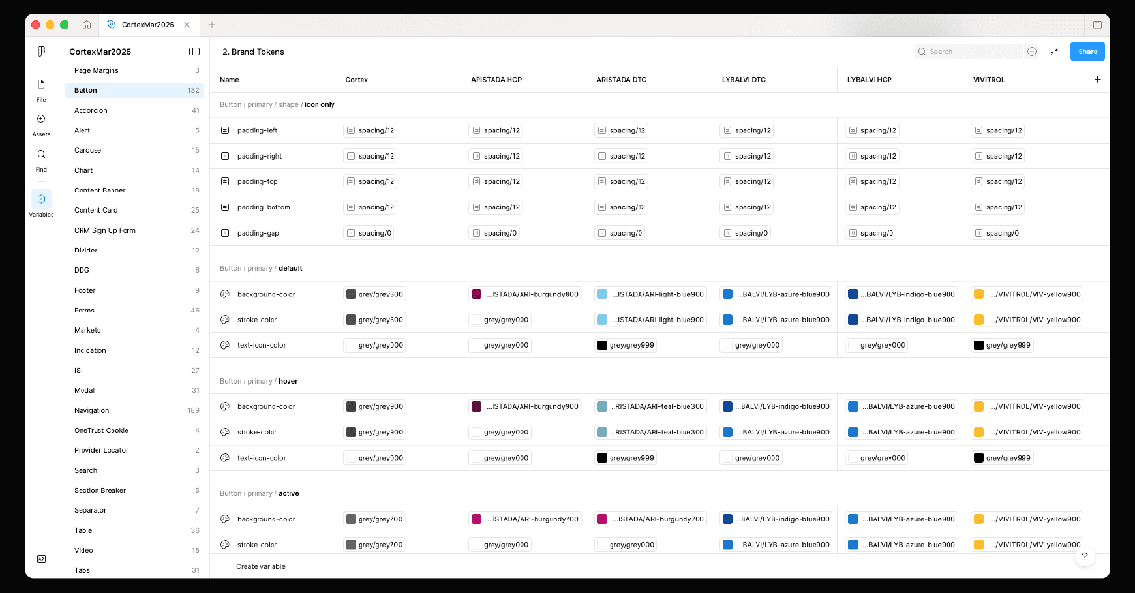Click VIVITROL padding-gap spacing/0 value
Screen dimensions: 1135x593
996,233
